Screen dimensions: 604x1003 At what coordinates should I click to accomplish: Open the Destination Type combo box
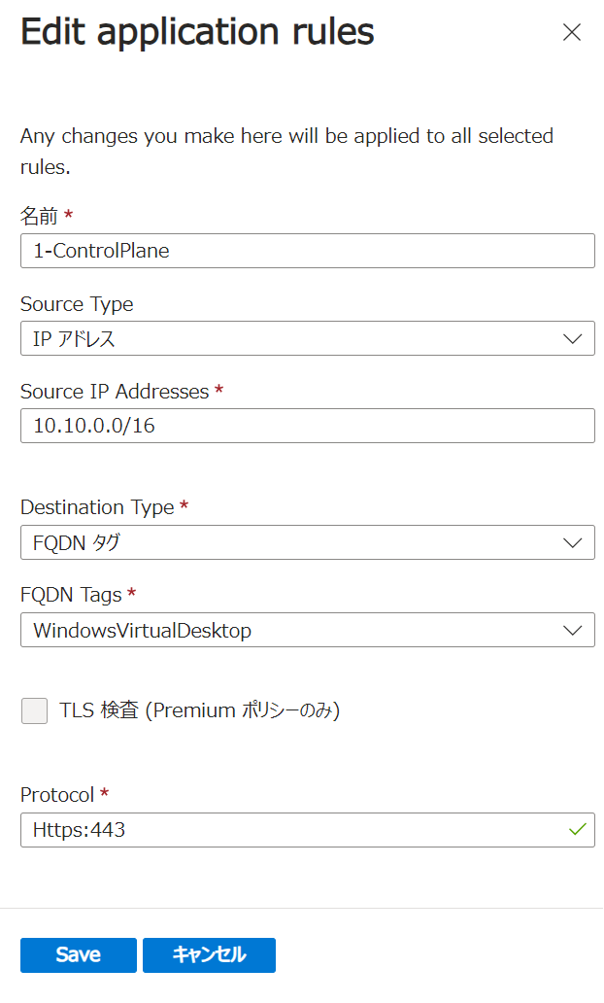(x=291, y=542)
